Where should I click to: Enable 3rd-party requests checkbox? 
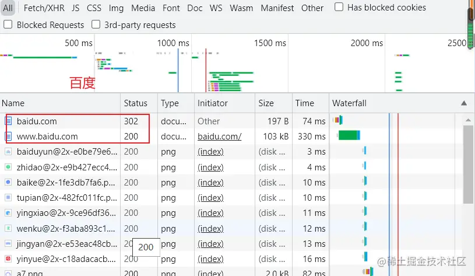pos(96,25)
